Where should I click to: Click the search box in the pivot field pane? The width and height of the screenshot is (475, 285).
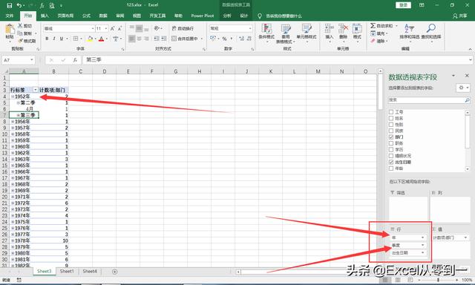click(x=429, y=100)
